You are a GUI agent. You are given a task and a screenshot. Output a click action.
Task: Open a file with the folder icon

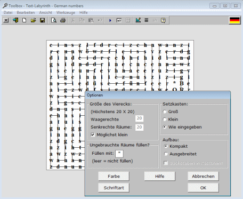[x=33, y=20]
